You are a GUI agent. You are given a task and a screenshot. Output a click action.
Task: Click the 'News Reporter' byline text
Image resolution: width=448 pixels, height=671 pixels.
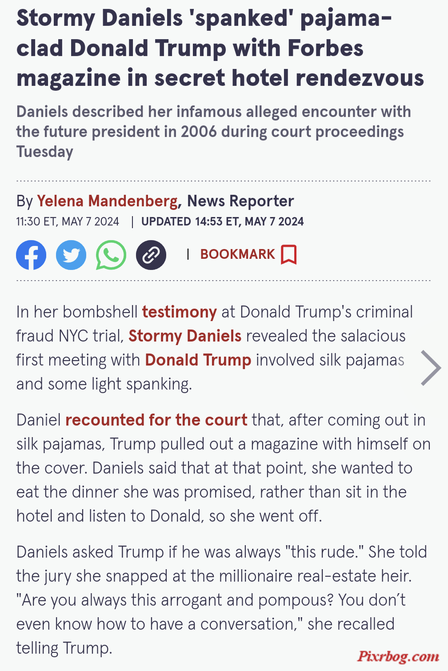point(240,201)
